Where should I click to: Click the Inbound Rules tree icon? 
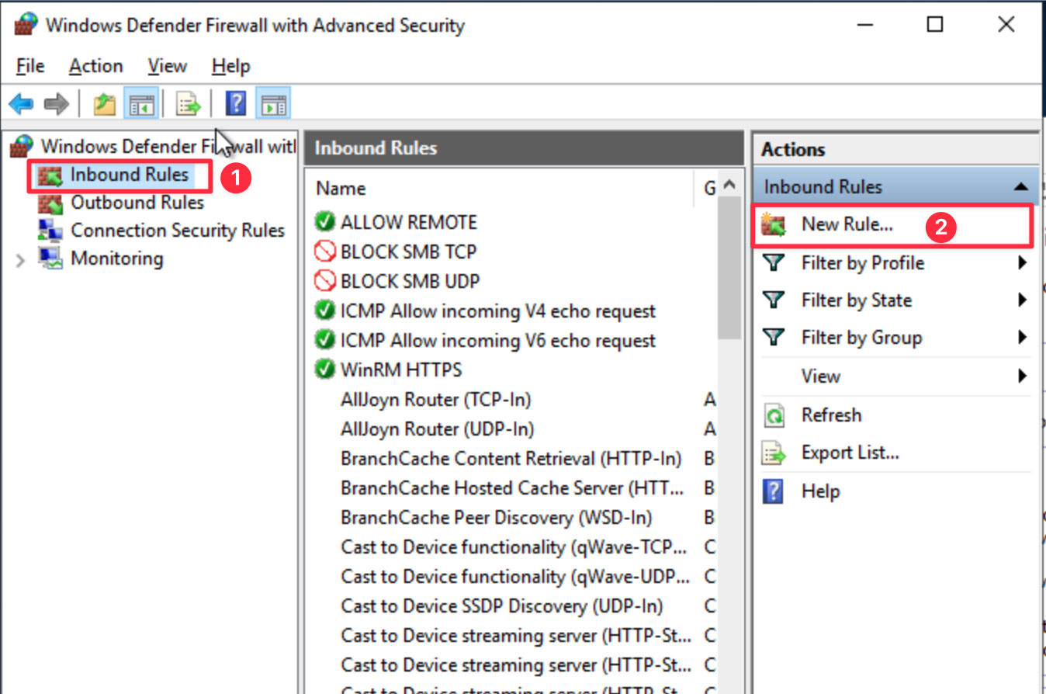click(50, 175)
